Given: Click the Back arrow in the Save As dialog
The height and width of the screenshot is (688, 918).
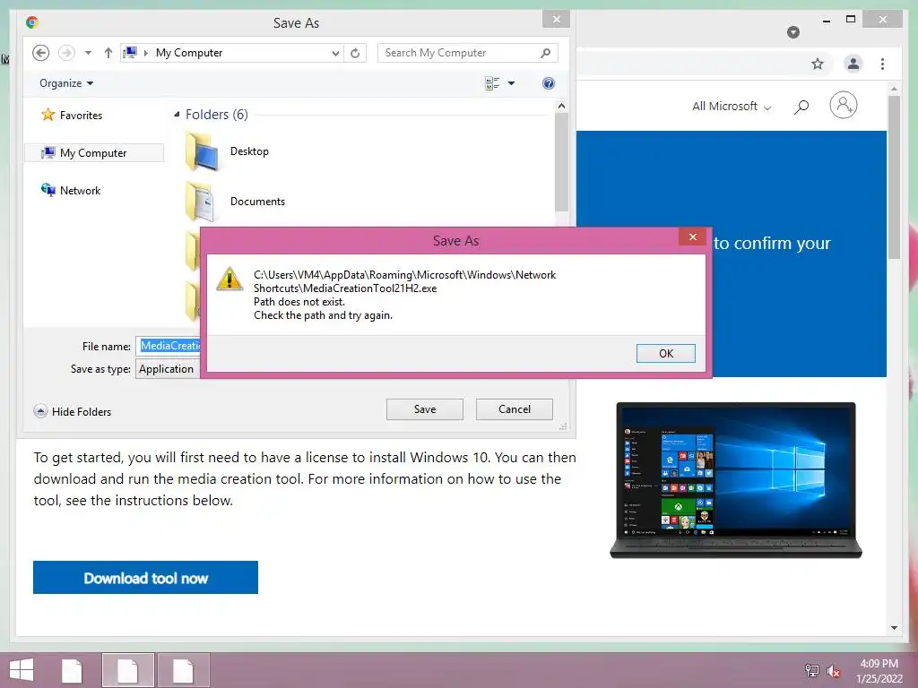Looking at the screenshot, I should 40,53.
